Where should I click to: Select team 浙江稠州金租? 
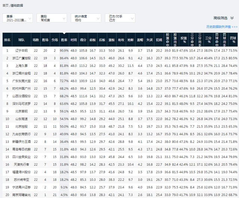(22, 73)
